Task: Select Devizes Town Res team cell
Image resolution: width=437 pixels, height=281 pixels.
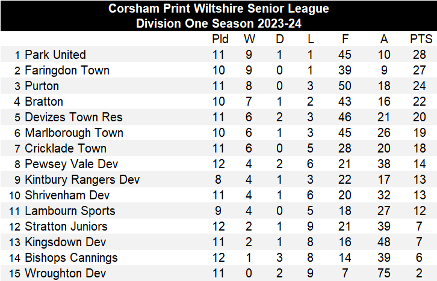Action: (x=73, y=117)
